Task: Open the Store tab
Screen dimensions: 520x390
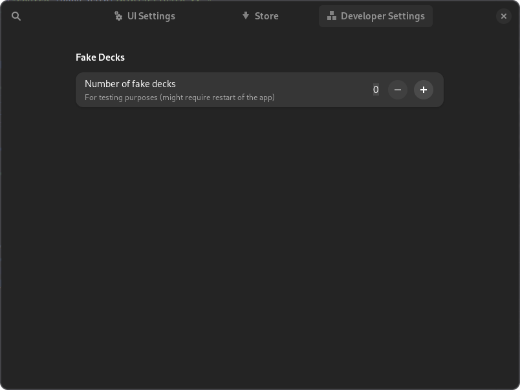Action: point(260,16)
